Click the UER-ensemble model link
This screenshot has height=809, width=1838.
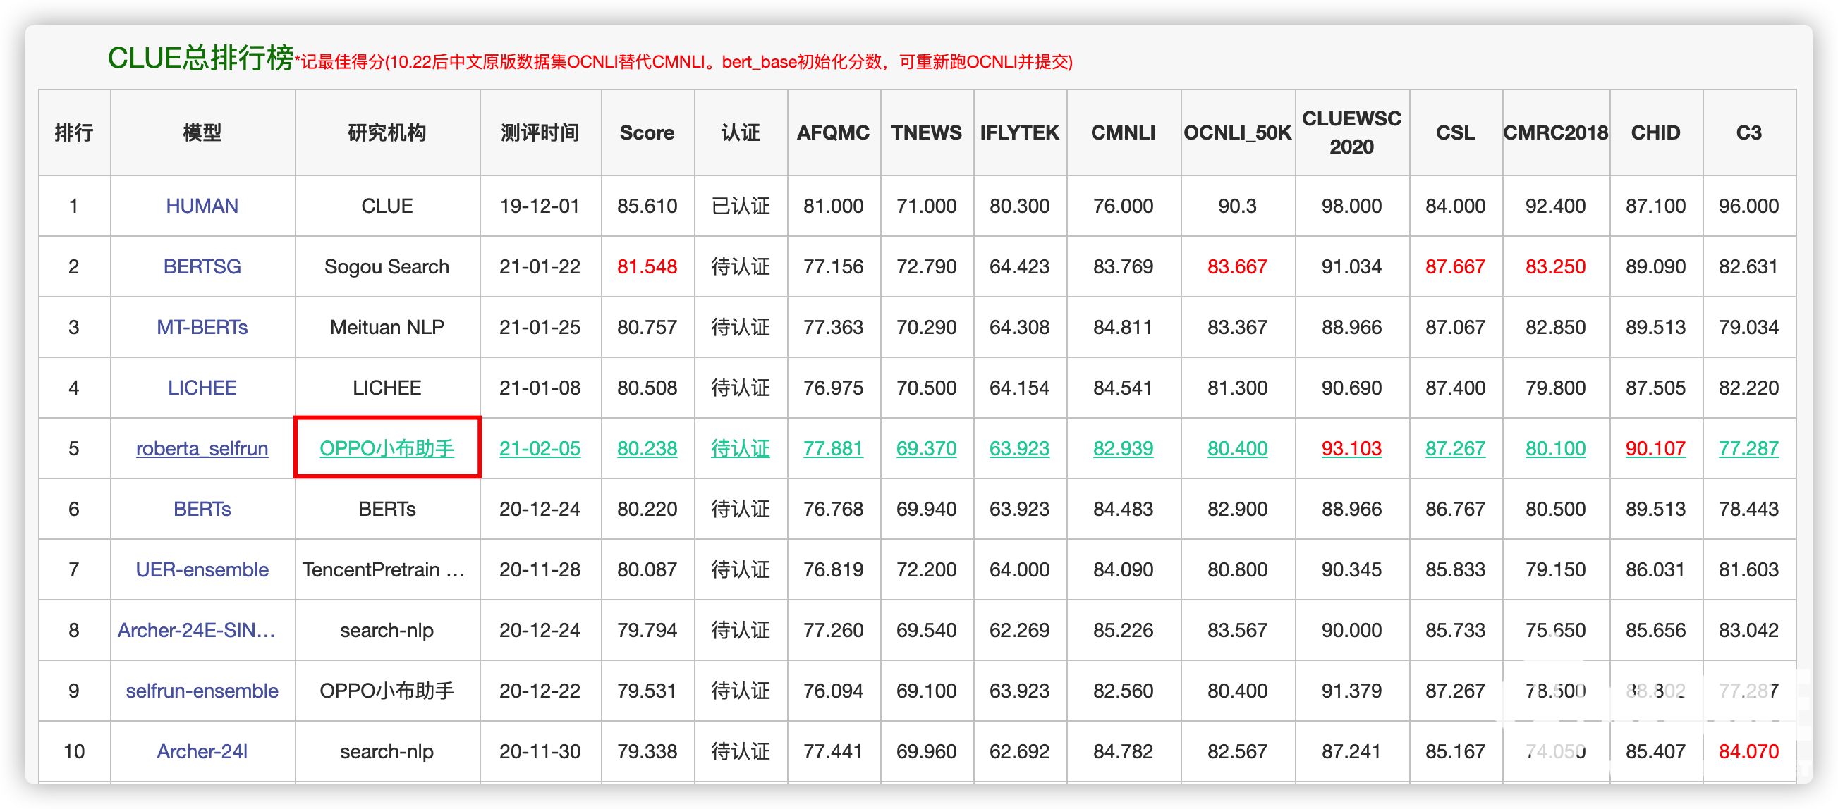pos(202,569)
